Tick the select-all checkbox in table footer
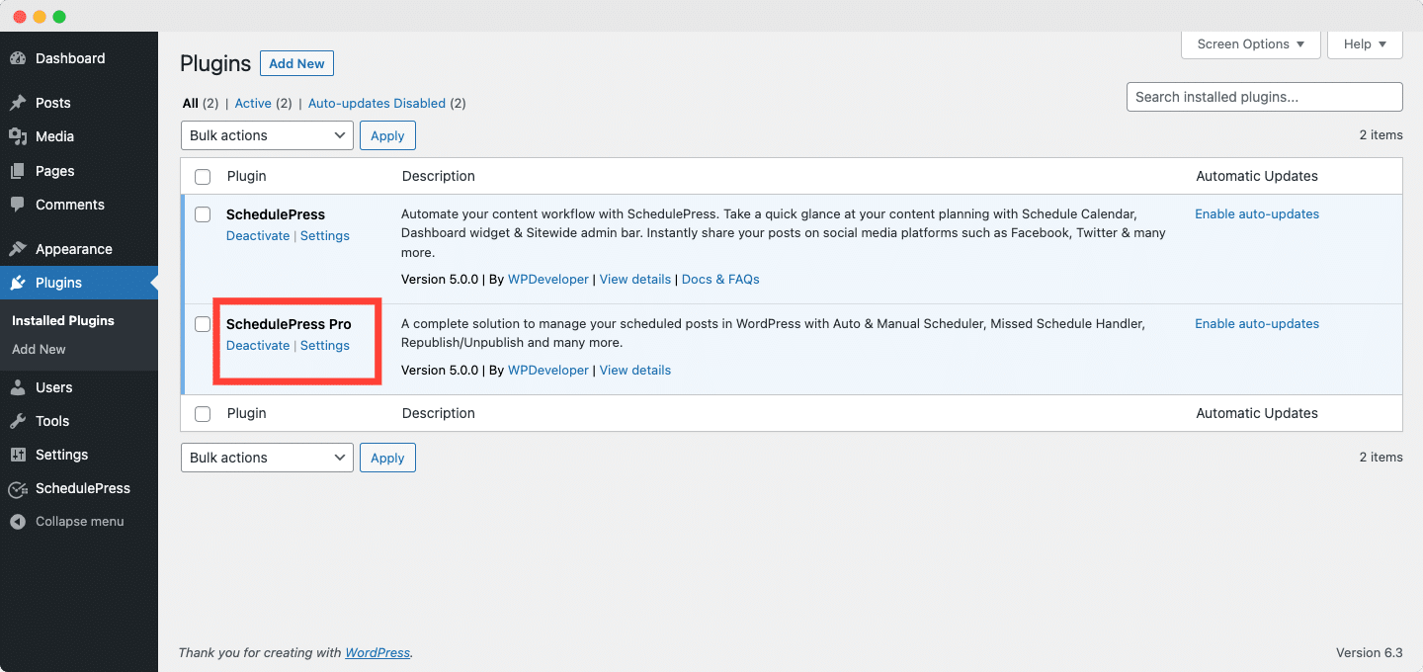 203,414
